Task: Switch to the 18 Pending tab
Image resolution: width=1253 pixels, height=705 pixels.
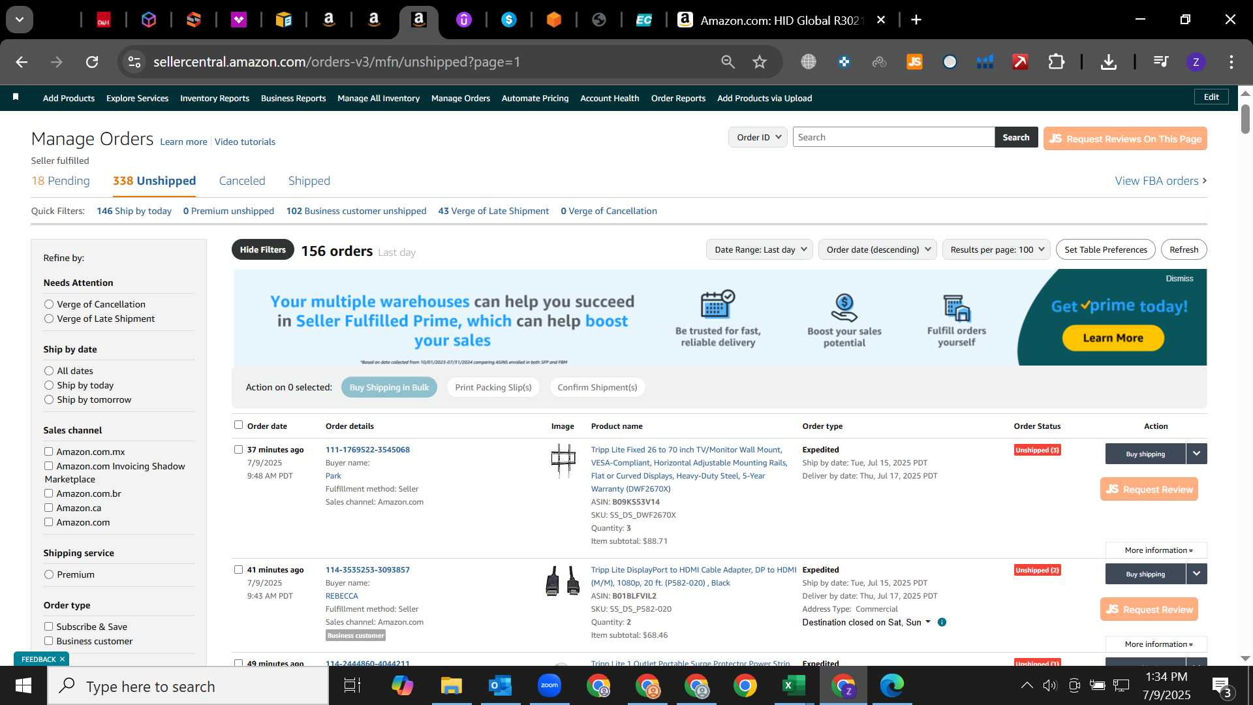Action: click(x=61, y=181)
